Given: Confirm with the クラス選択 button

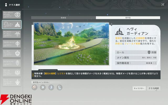Looking at the screenshot, I should pyautogui.click(x=153, y=88).
